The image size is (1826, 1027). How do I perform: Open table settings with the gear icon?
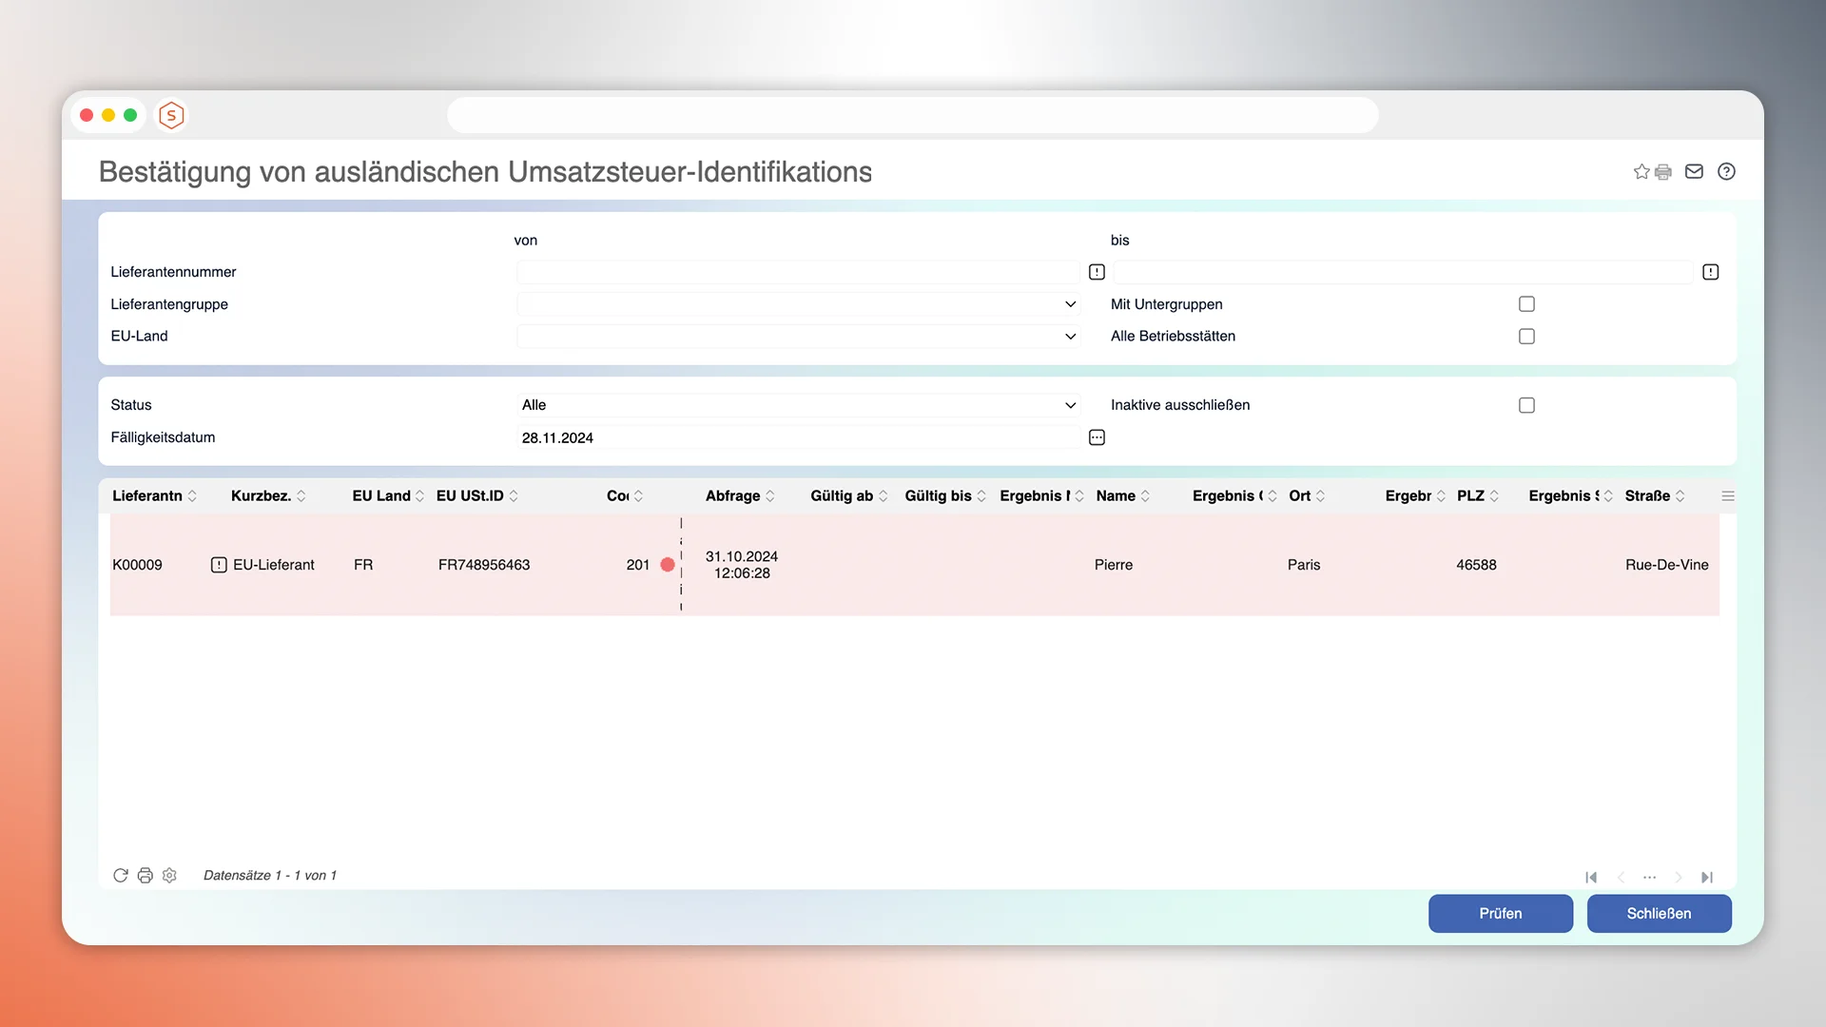click(x=169, y=875)
